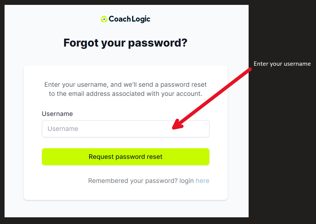The image size is (316, 224).
Task: Click the word "Forgot" in the title
Action: [81, 43]
